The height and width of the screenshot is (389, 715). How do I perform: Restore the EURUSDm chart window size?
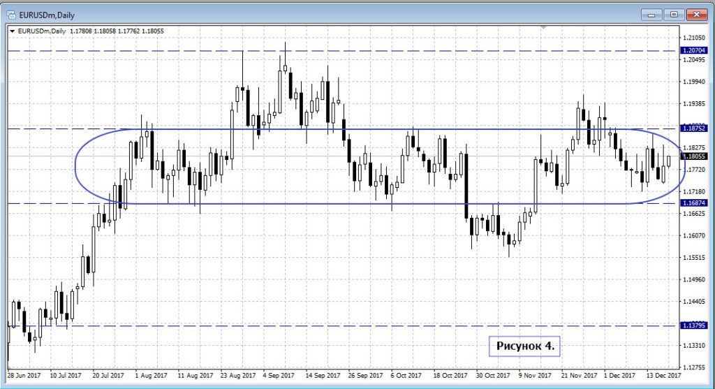pyautogui.click(x=673, y=13)
